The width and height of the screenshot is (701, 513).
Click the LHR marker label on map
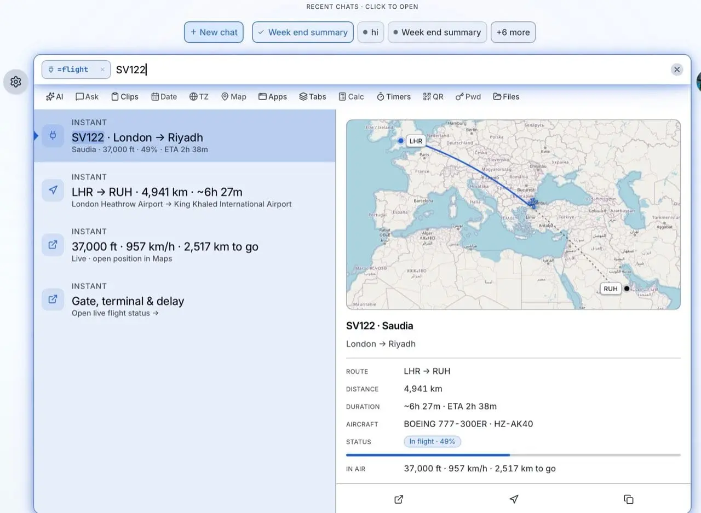tap(416, 141)
